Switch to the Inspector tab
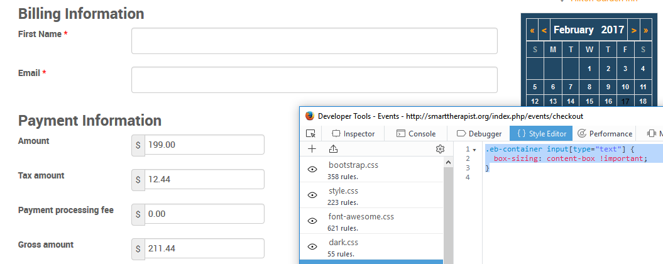Screen dimensions: 663x264 pyautogui.click(x=353, y=133)
